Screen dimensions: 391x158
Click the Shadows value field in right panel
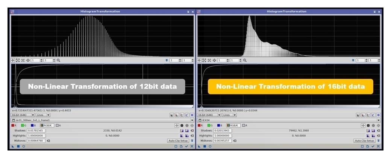tap(223, 130)
